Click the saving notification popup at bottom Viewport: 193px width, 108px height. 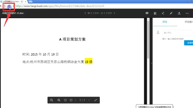tap(154, 107)
